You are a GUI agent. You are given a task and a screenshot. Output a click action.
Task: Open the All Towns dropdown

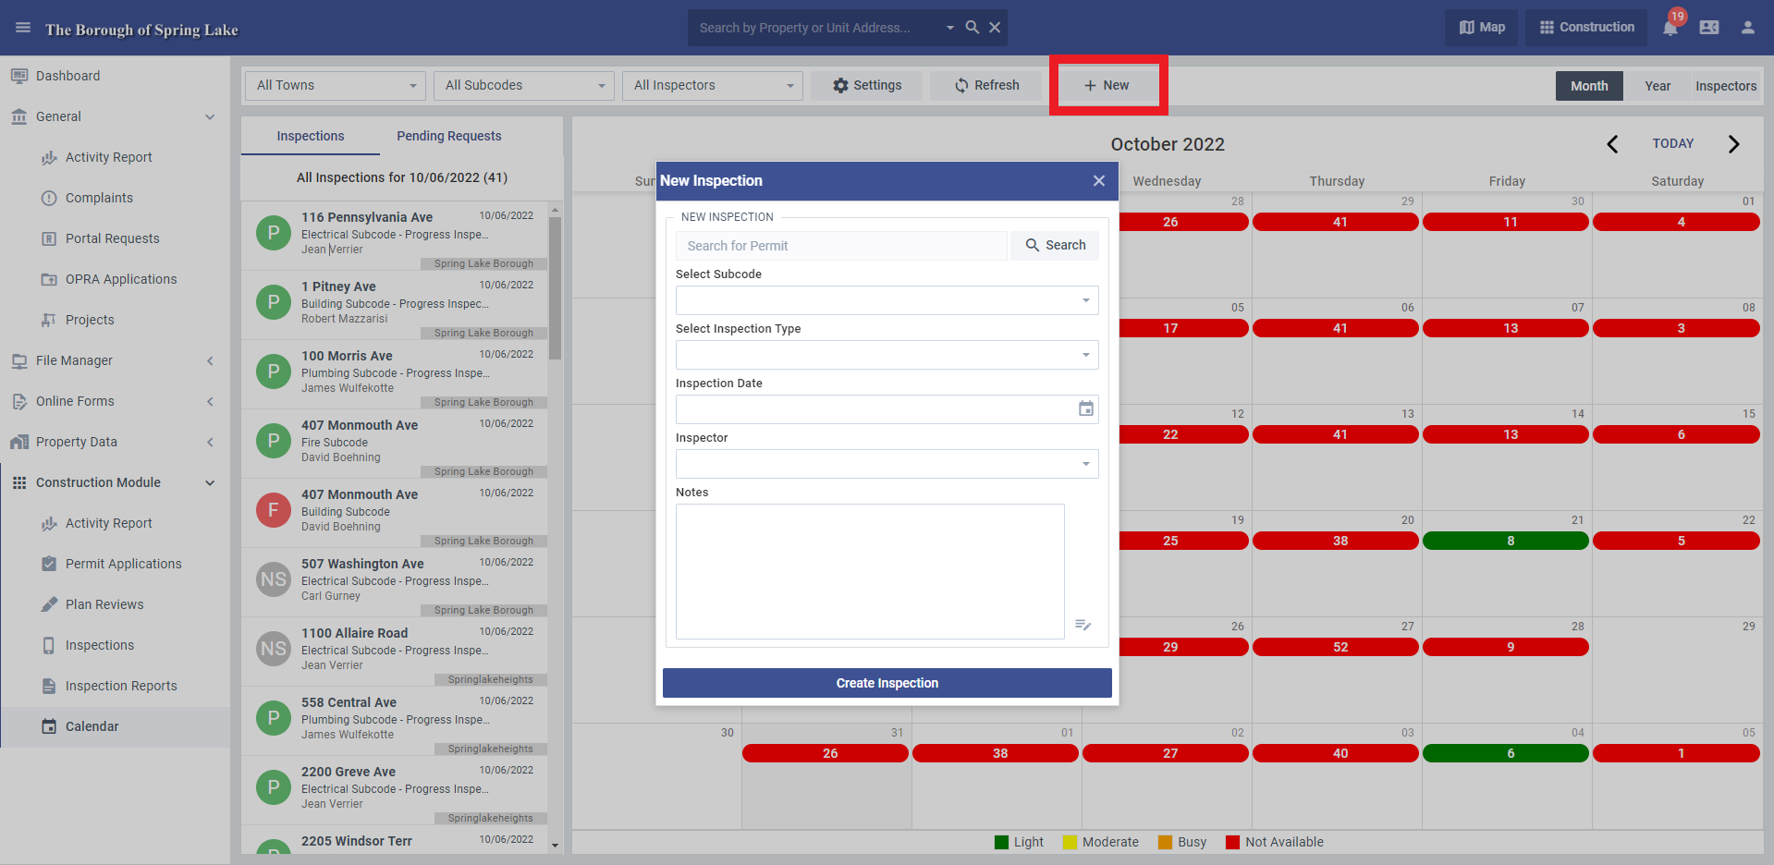[336, 85]
